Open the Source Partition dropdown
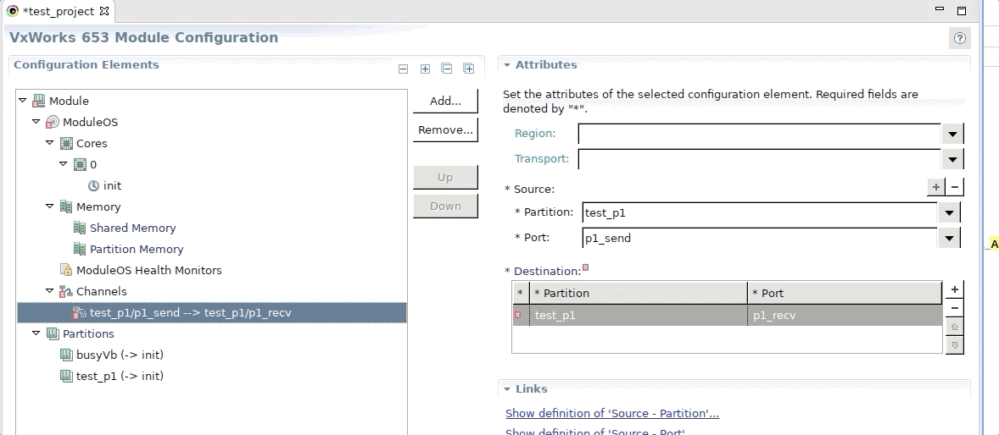The width and height of the screenshot is (999, 435). click(949, 213)
